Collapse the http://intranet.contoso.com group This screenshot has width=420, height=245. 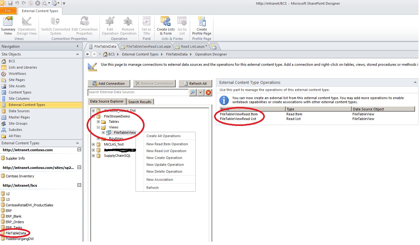point(79,150)
